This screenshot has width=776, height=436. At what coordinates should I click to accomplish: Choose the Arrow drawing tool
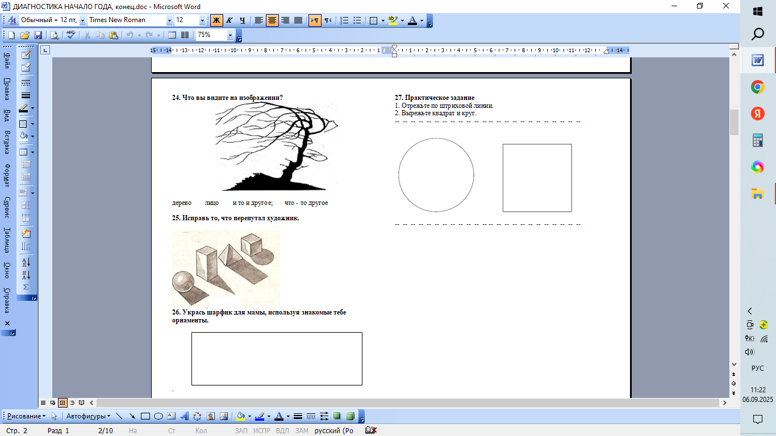click(x=132, y=416)
